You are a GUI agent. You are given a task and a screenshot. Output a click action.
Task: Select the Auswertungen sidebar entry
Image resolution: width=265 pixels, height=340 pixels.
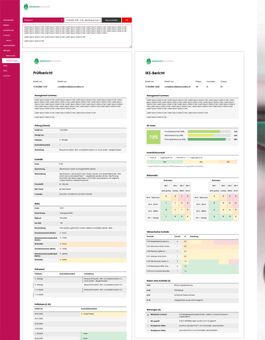[x=12, y=60]
